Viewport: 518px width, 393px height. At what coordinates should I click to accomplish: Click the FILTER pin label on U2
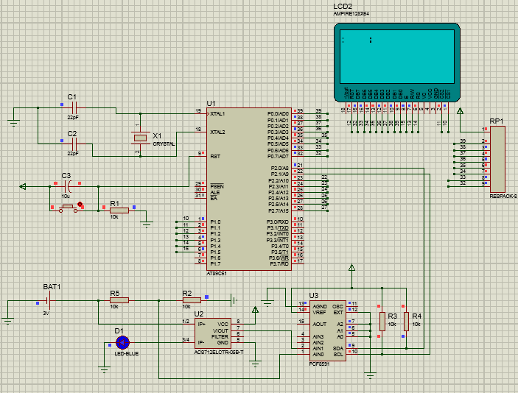click(220, 336)
